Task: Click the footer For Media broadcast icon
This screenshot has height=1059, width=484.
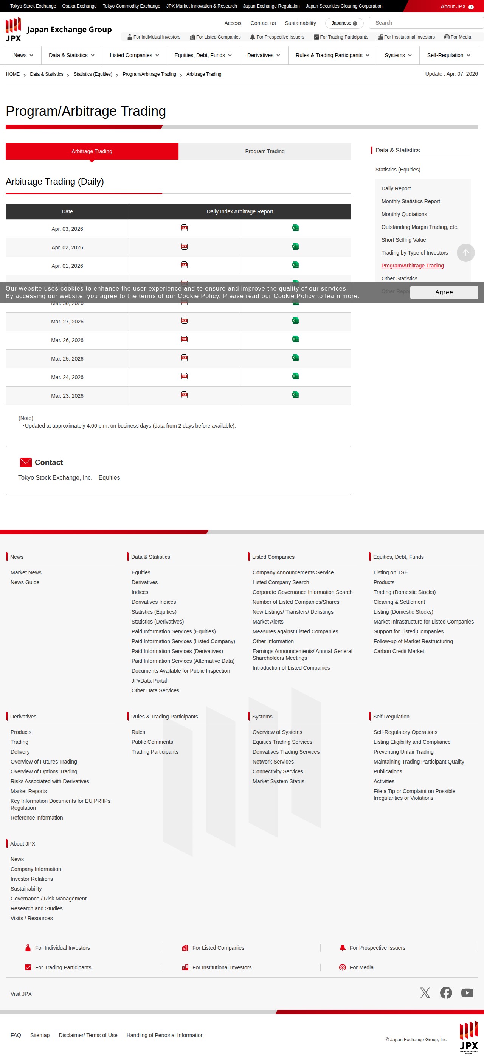Action: coord(342,967)
